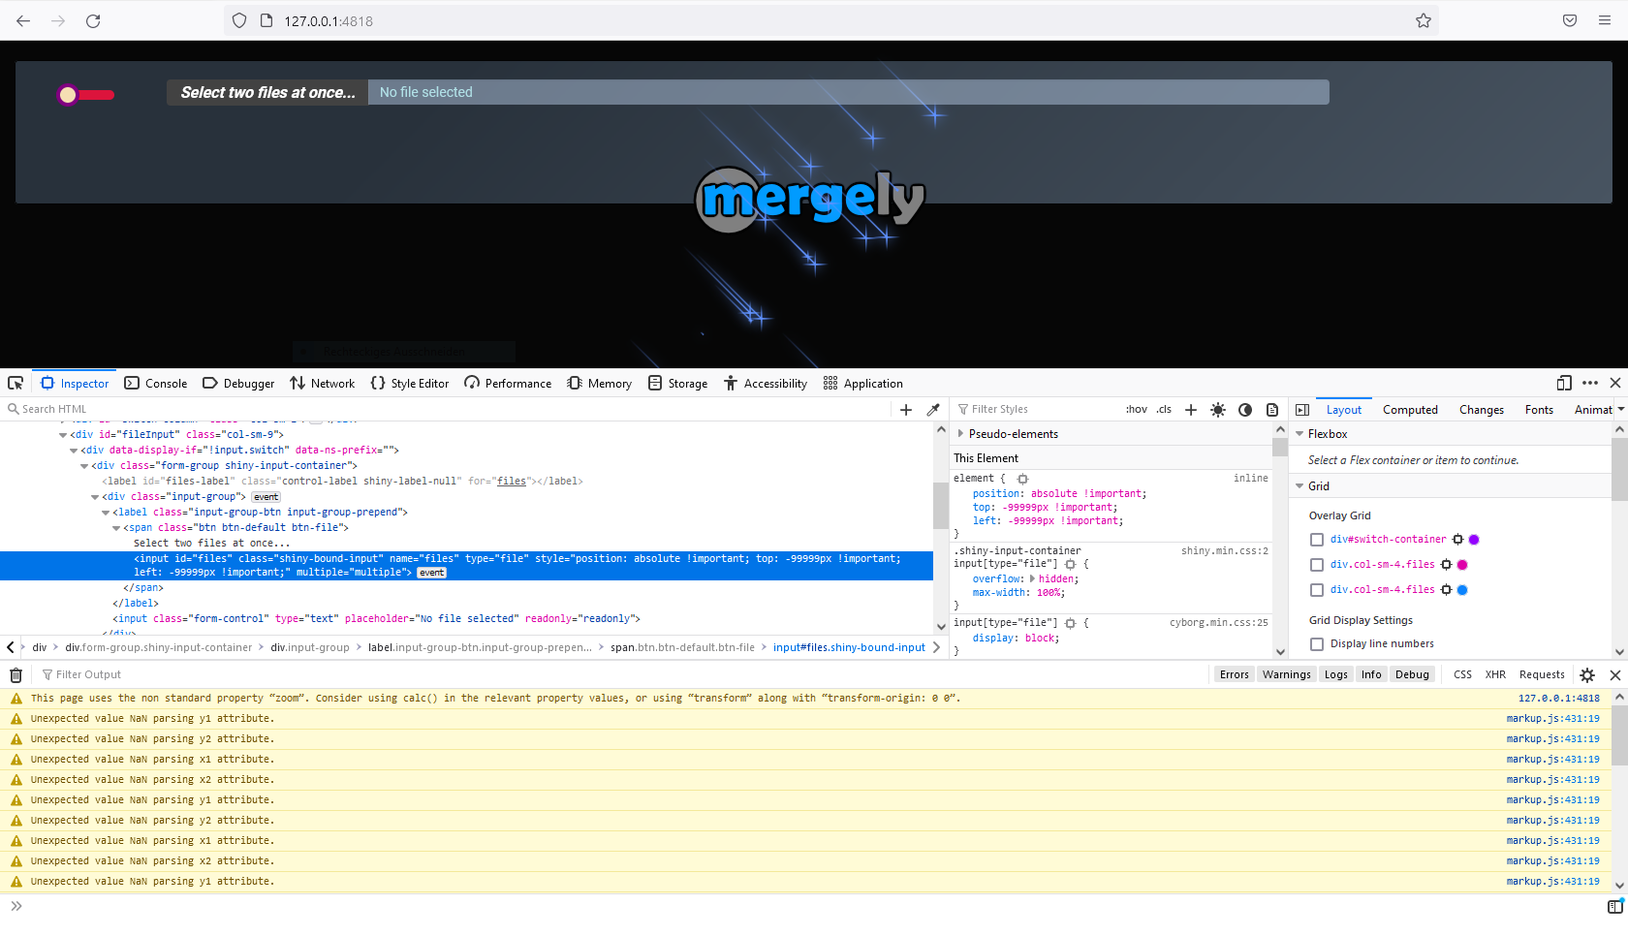1628x936 pixels.
Task: Open console settings gear
Action: tap(1587, 674)
